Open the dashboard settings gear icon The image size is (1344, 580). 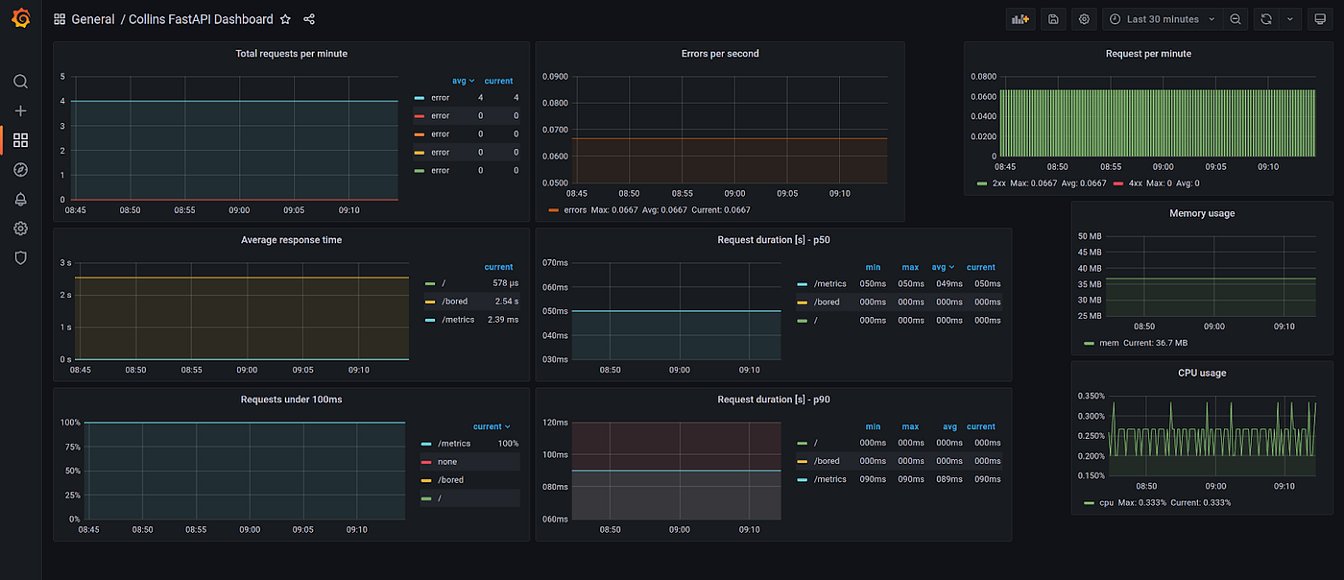1084,18
